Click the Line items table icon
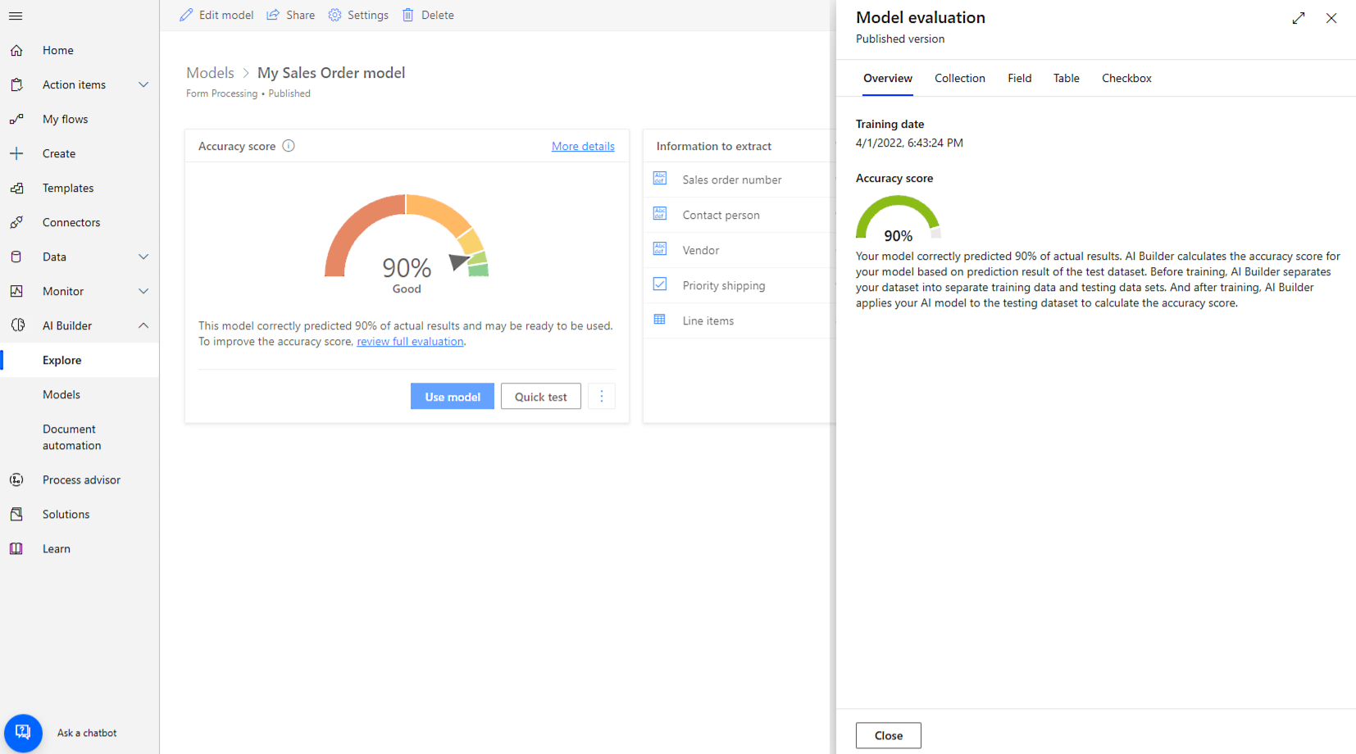This screenshot has width=1356, height=754. [660, 320]
